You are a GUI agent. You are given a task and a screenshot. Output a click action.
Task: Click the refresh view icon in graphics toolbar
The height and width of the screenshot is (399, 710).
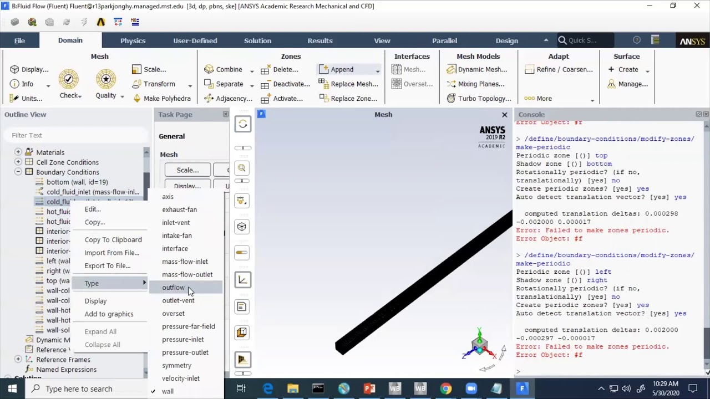point(242,124)
